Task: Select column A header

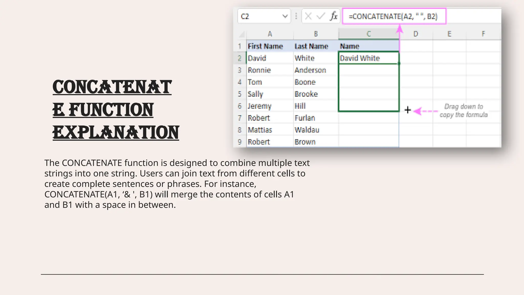Action: (270, 34)
